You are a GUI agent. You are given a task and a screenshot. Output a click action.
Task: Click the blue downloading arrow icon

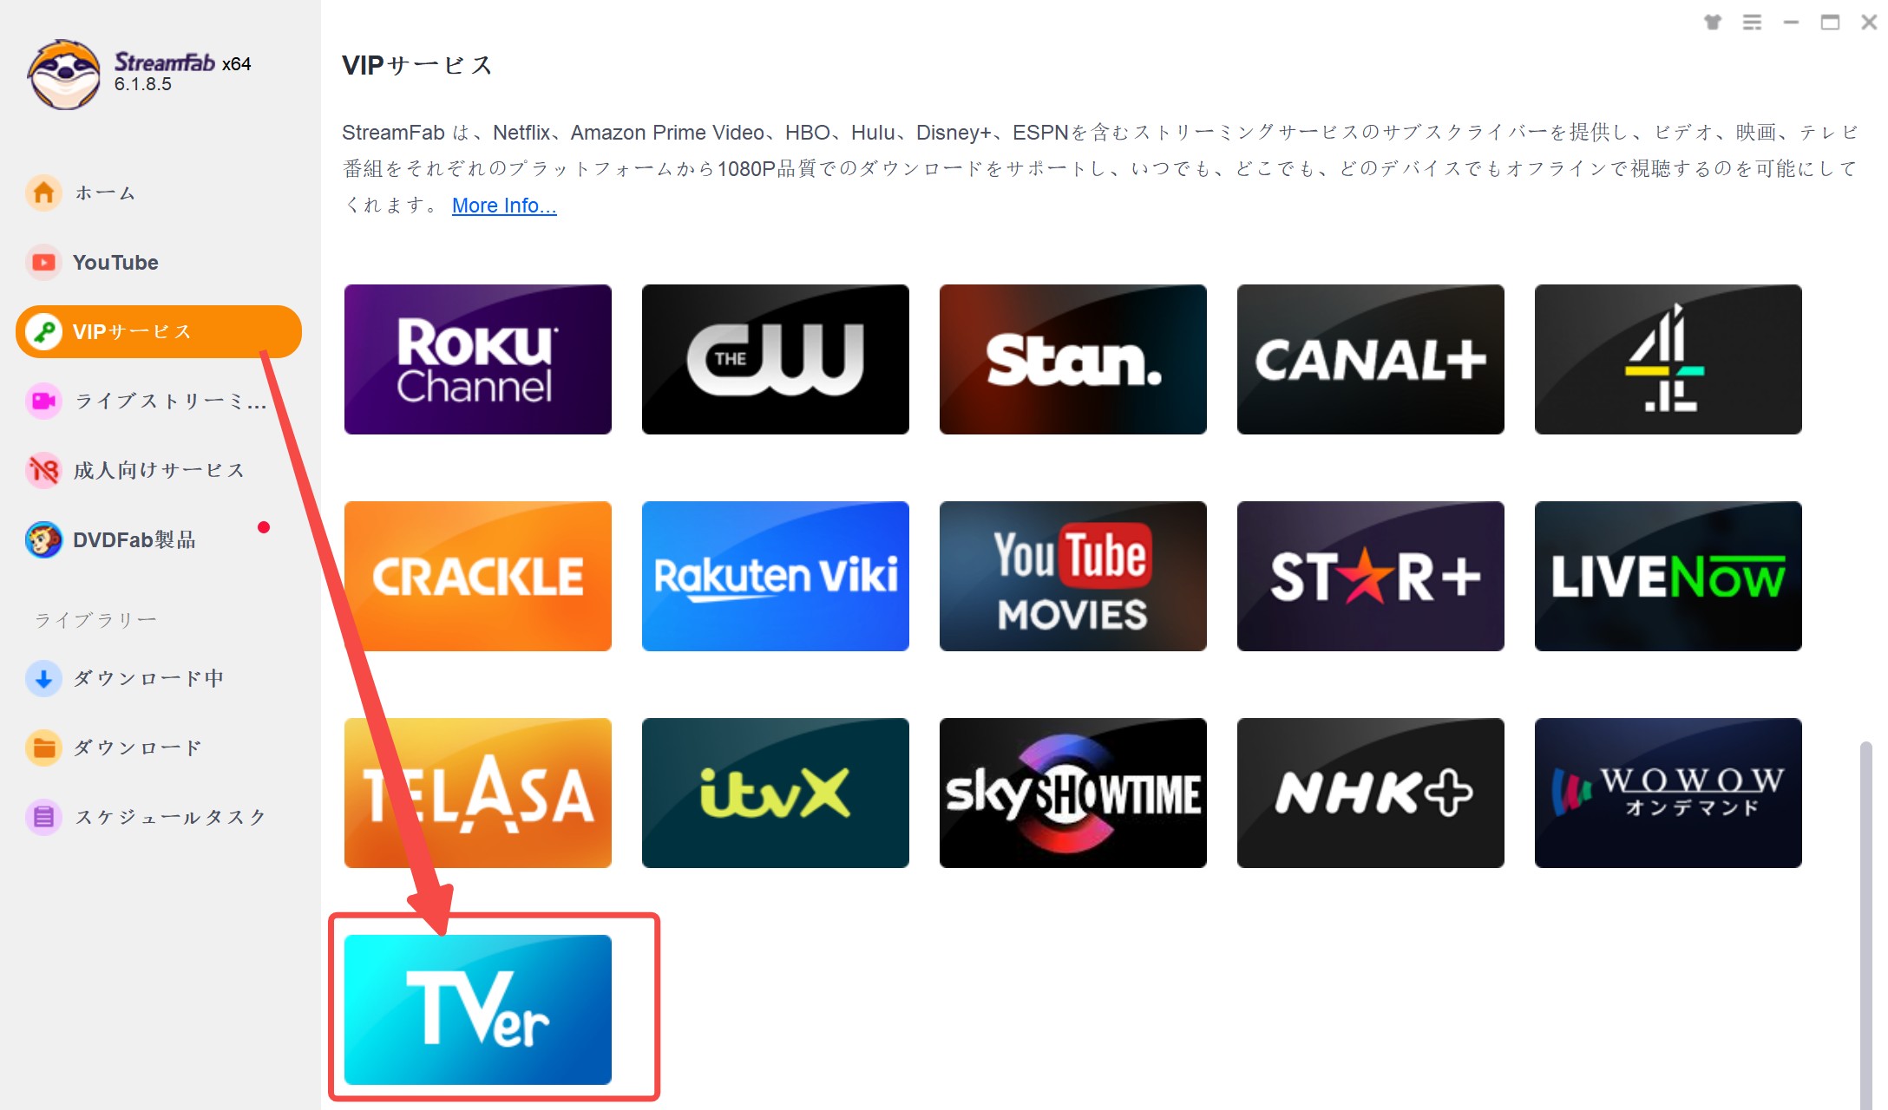pos(43,678)
